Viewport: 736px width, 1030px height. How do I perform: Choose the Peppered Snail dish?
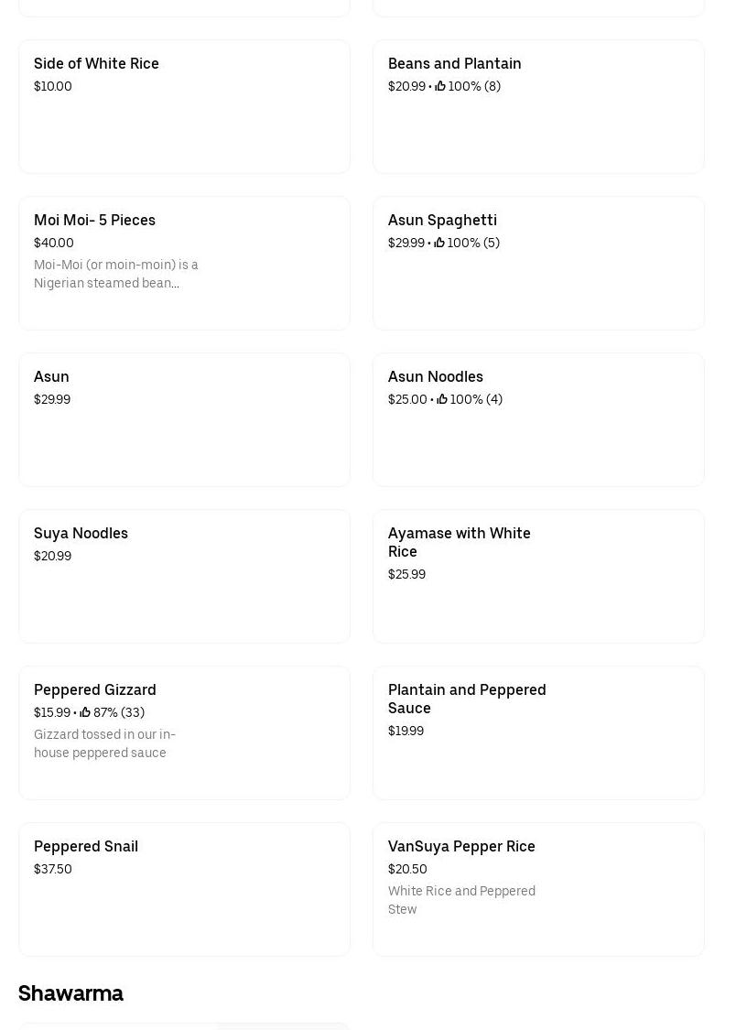tap(86, 846)
